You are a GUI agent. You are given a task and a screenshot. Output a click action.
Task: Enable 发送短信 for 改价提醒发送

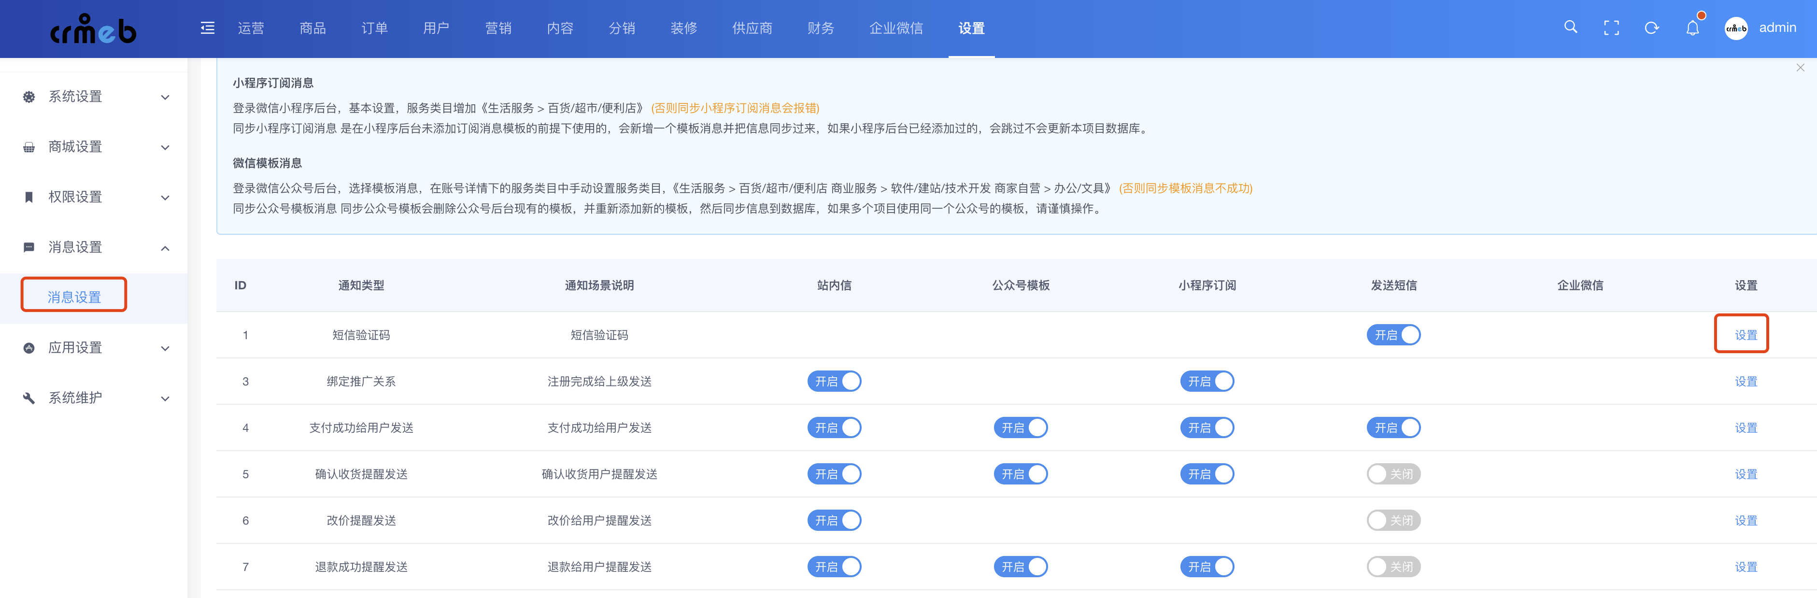tap(1393, 520)
